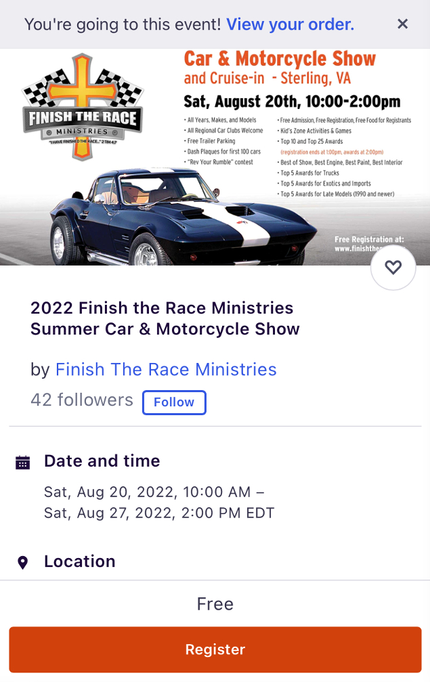Click the event title text
Screen dimensions: 430x682
click(x=165, y=318)
